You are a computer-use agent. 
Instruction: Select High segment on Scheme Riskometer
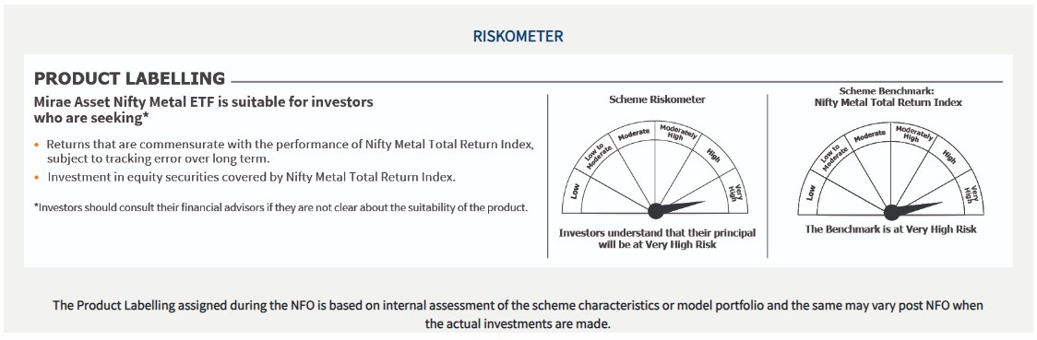(713, 156)
